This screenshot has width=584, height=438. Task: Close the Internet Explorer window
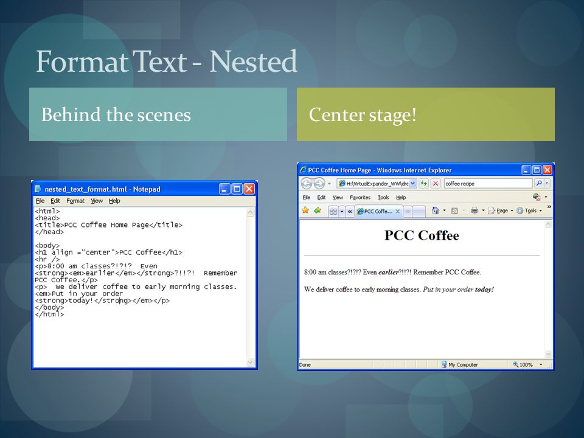coord(547,170)
